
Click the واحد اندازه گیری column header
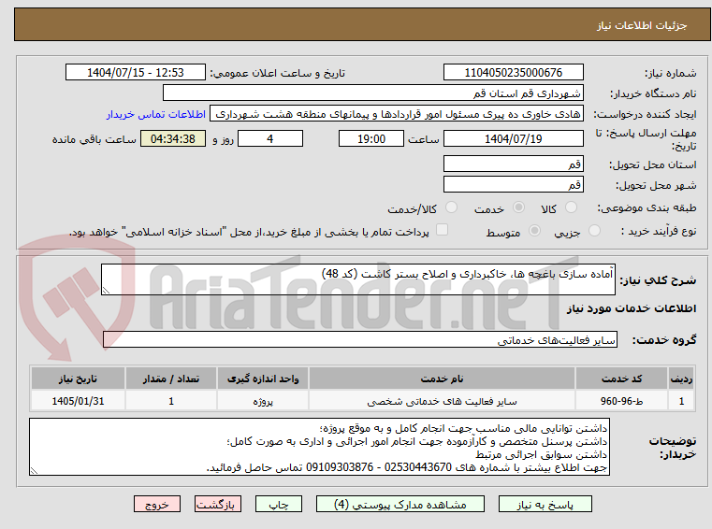pyautogui.click(x=263, y=379)
